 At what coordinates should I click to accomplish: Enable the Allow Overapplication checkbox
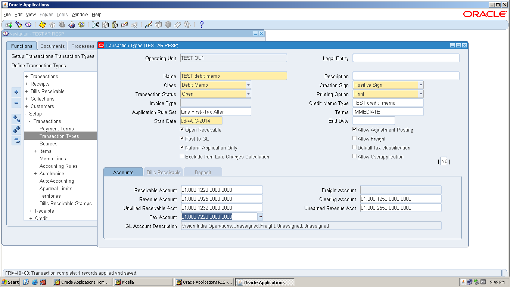pos(354,156)
